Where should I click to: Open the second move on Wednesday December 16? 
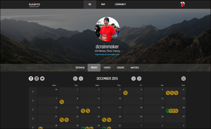point(88,111)
